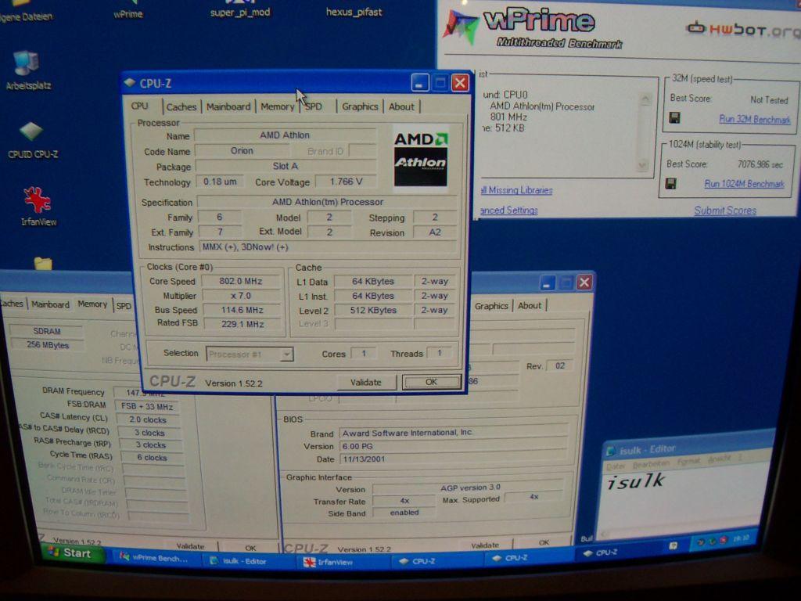The height and width of the screenshot is (601, 801).
Task: Click OK in the mainboard CPU-Z window
Action: [544, 542]
